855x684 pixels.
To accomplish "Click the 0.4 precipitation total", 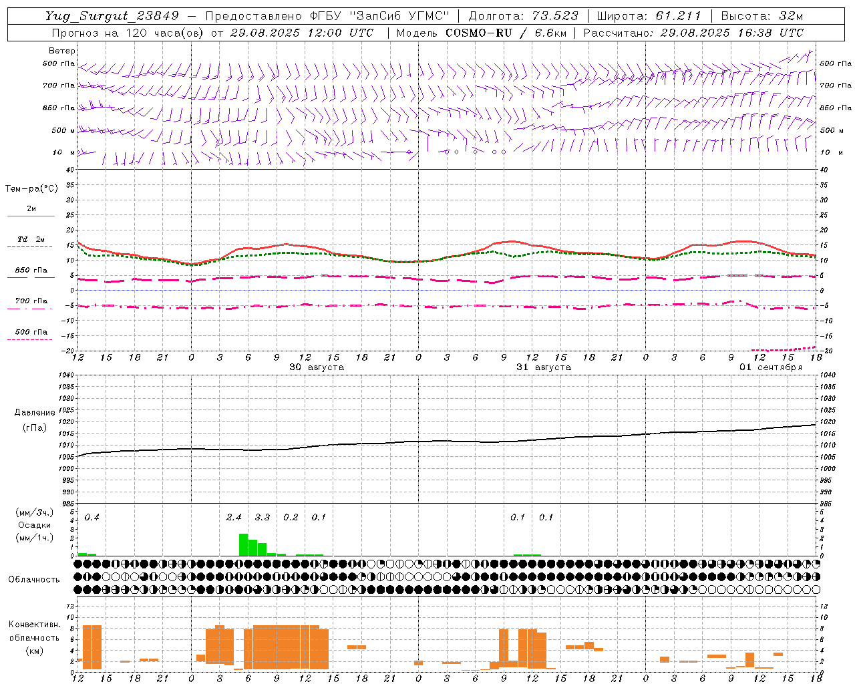I will pyautogui.click(x=92, y=518).
